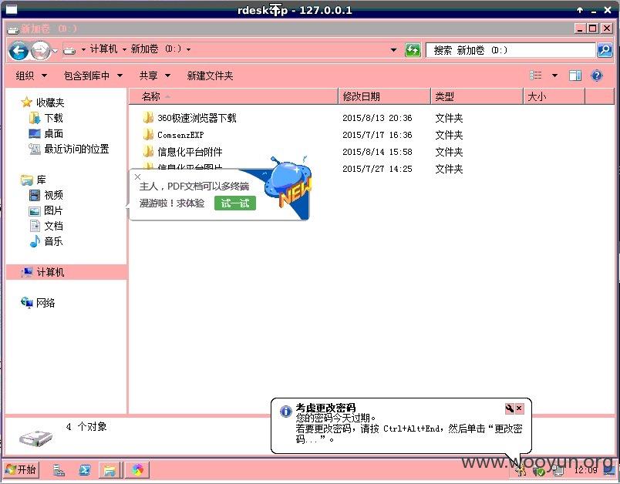This screenshot has width=620, height=484.
Task: Open the 文档 library
Action: coord(45,226)
